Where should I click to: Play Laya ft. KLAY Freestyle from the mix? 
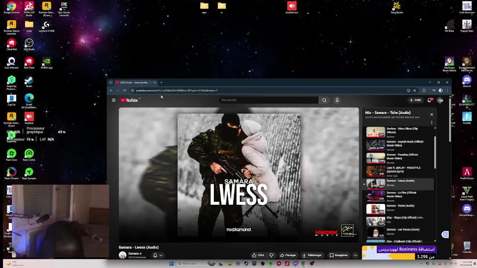pos(398,172)
